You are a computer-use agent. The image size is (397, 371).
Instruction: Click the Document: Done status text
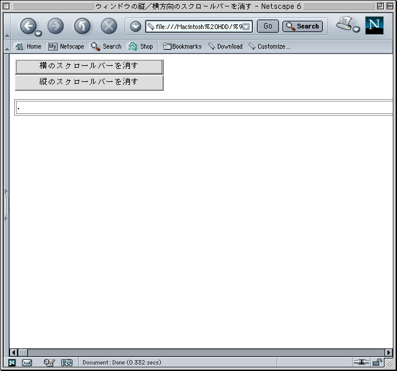click(x=122, y=362)
